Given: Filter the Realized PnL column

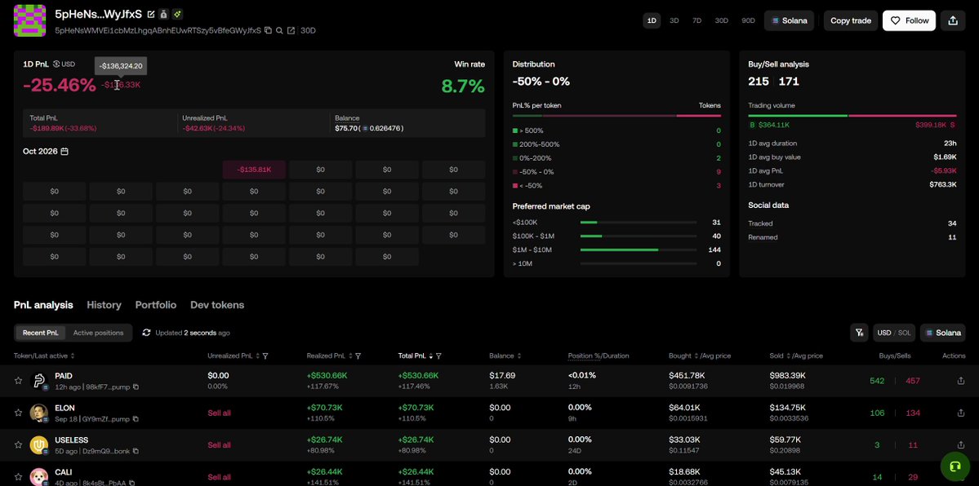Looking at the screenshot, I should tap(358, 356).
